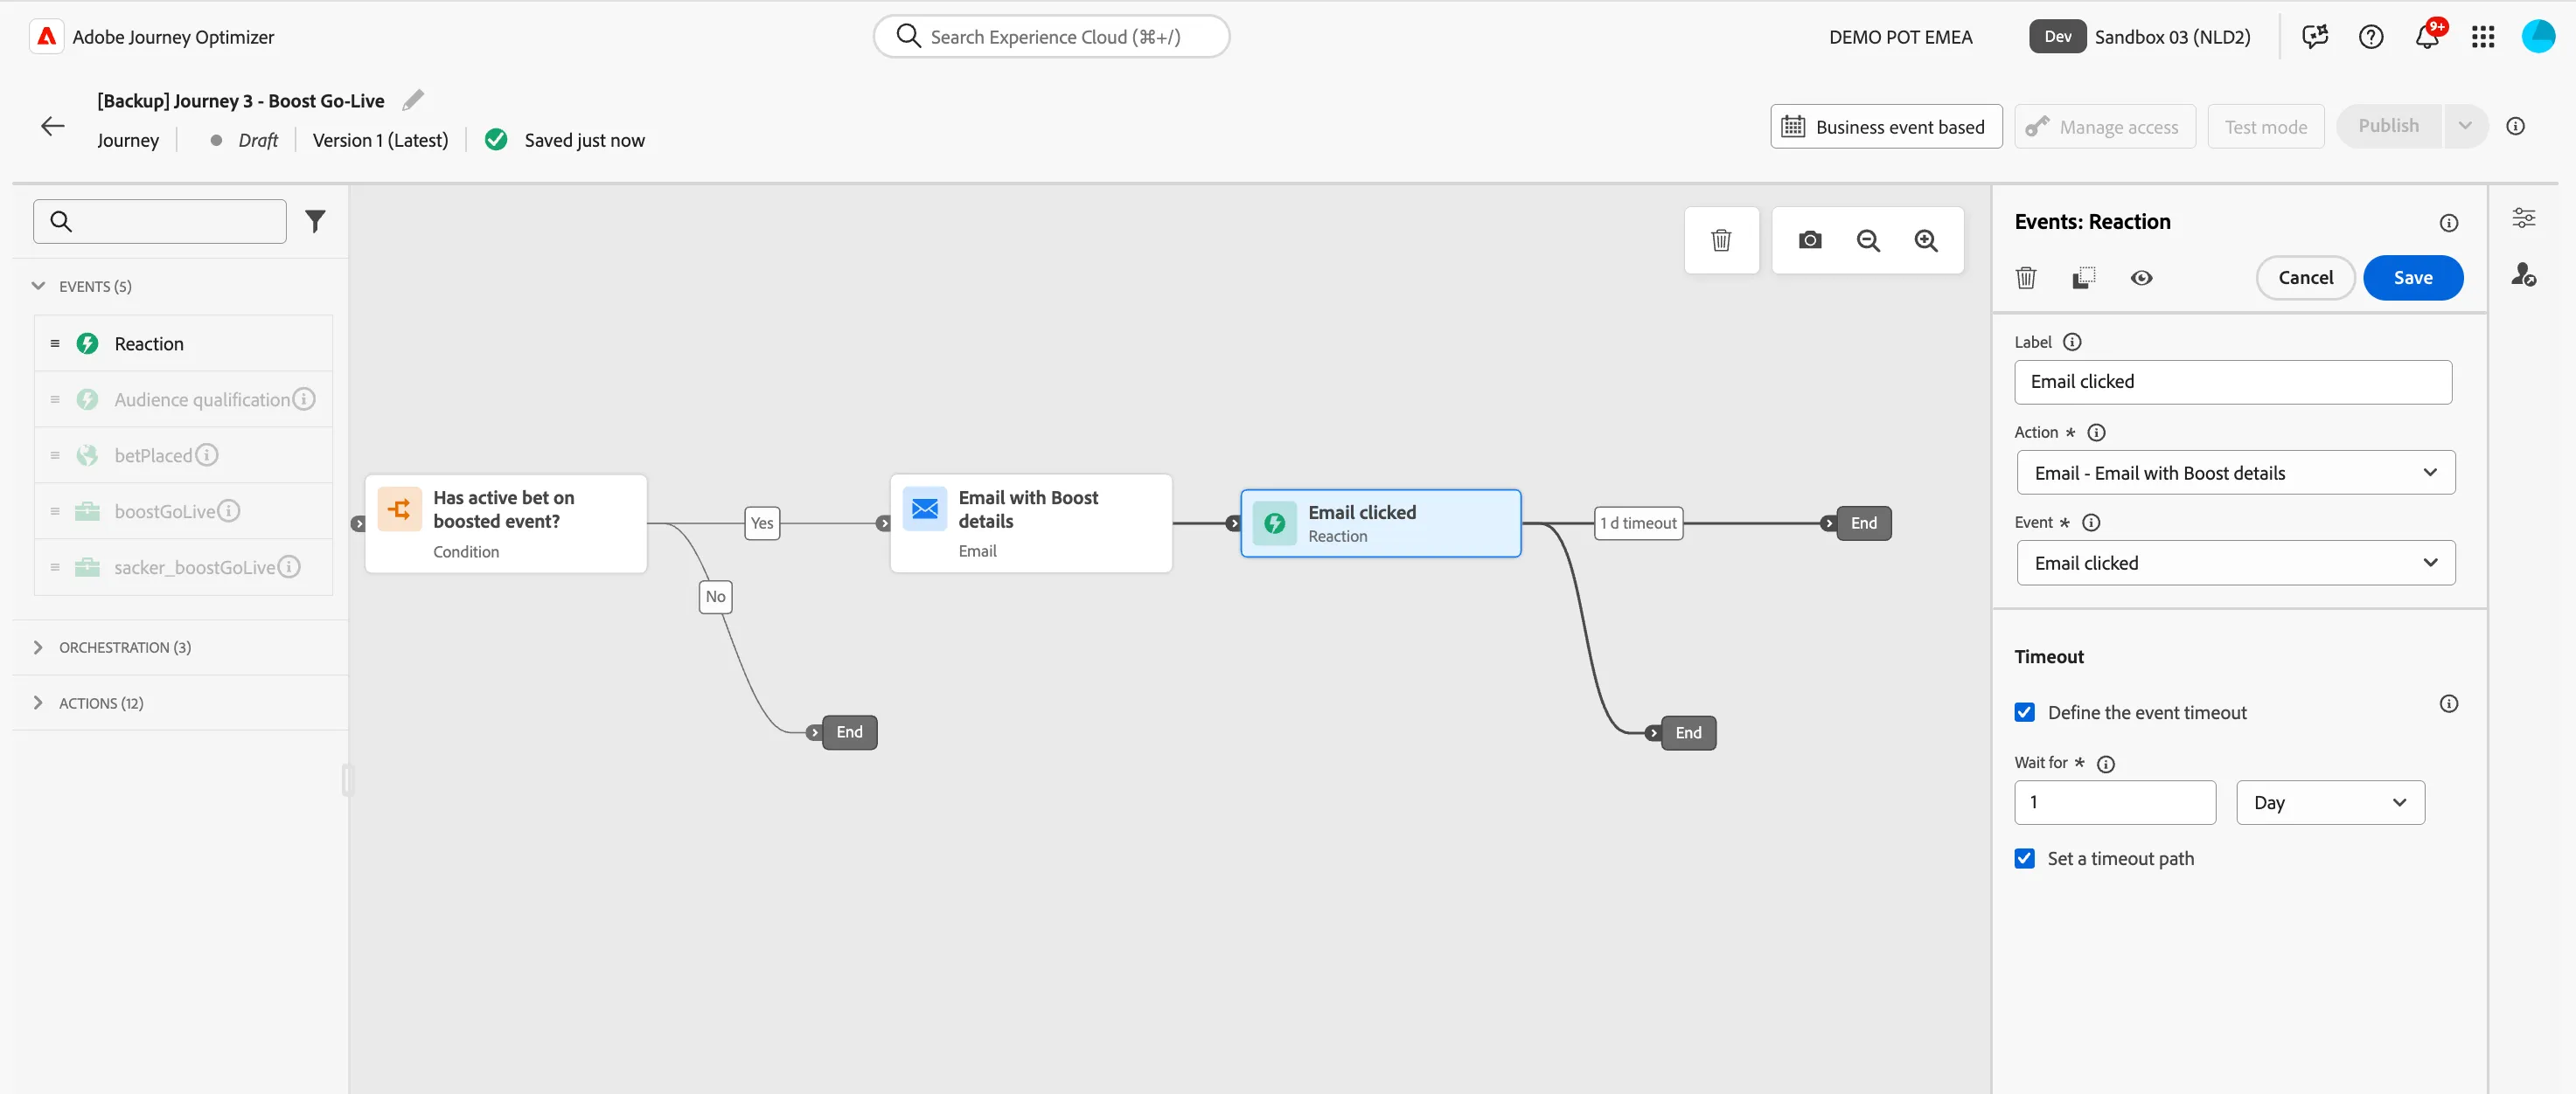
Task: Open the palette filter funnel icon
Action: tap(315, 221)
